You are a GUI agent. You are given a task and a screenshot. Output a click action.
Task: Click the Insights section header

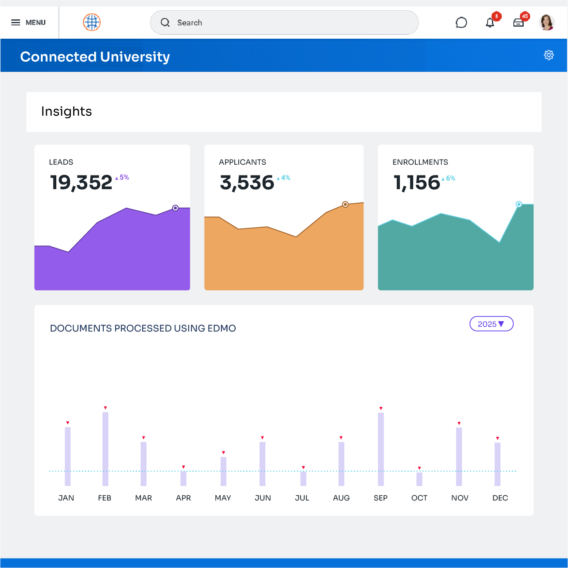[67, 112]
